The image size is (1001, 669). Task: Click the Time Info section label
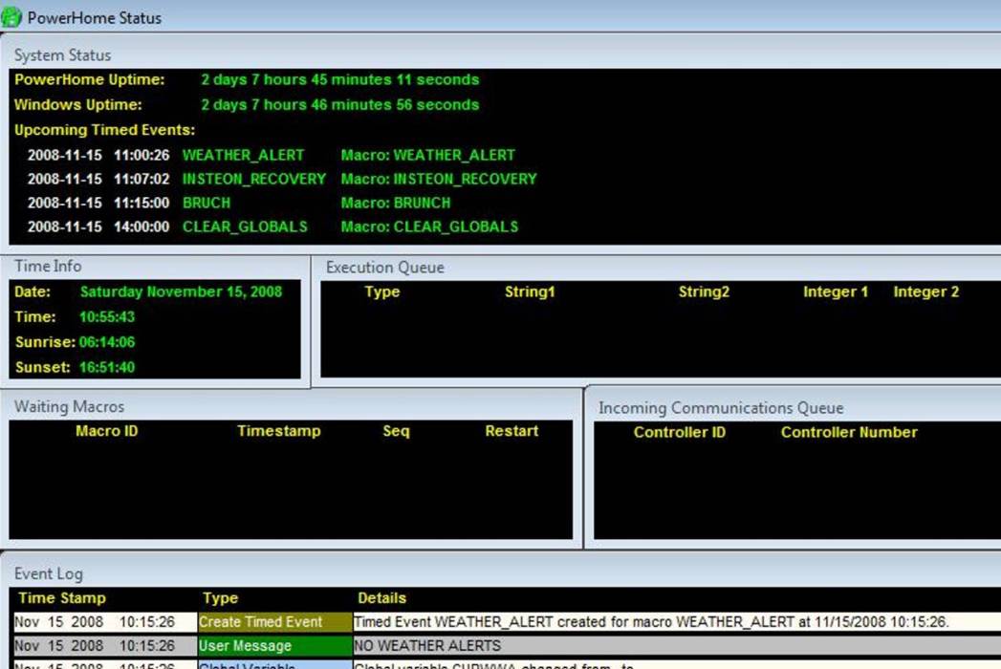point(48,267)
